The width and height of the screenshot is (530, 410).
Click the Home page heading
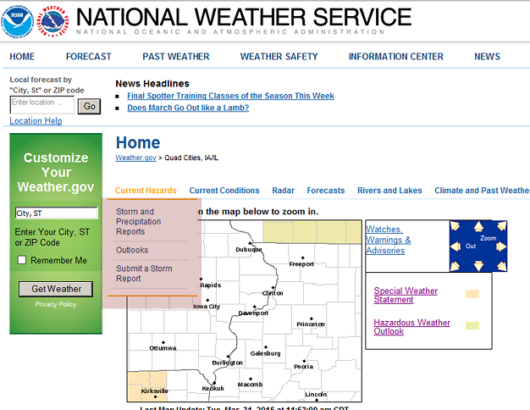pyautogui.click(x=138, y=142)
